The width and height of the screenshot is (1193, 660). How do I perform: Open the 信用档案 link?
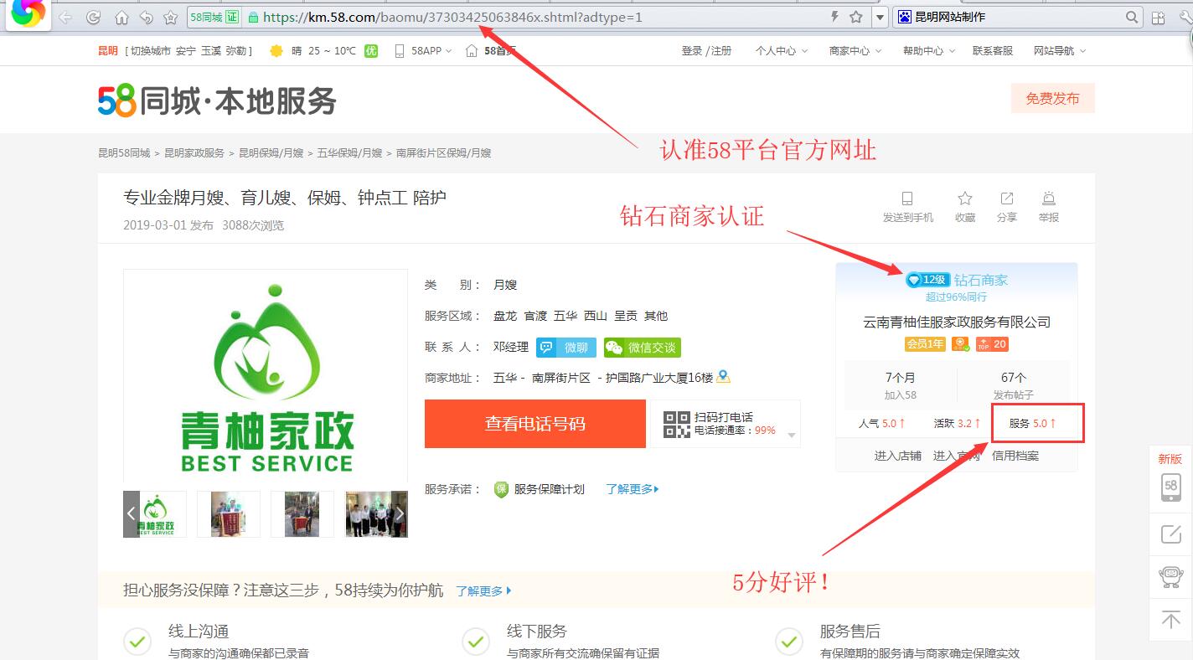(x=1015, y=456)
